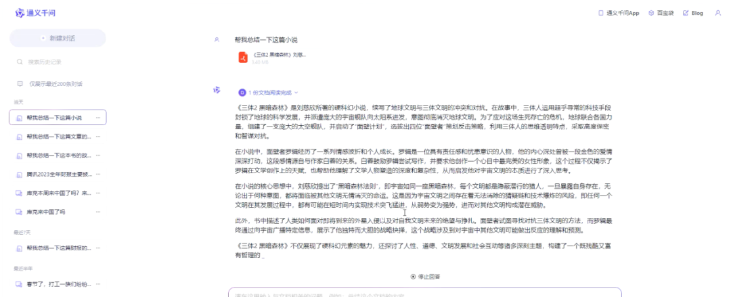Click the user avatar beside the prompt
Screen dimensions: 731x297
coord(217,40)
